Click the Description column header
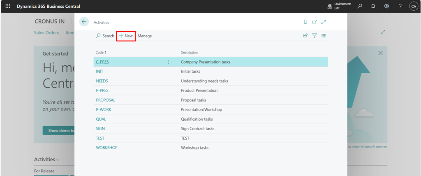The image size is (421, 176). pos(189,52)
